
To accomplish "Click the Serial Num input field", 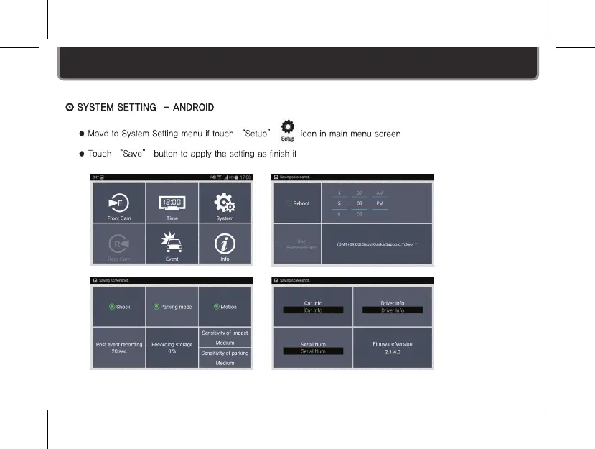I will [x=313, y=351].
